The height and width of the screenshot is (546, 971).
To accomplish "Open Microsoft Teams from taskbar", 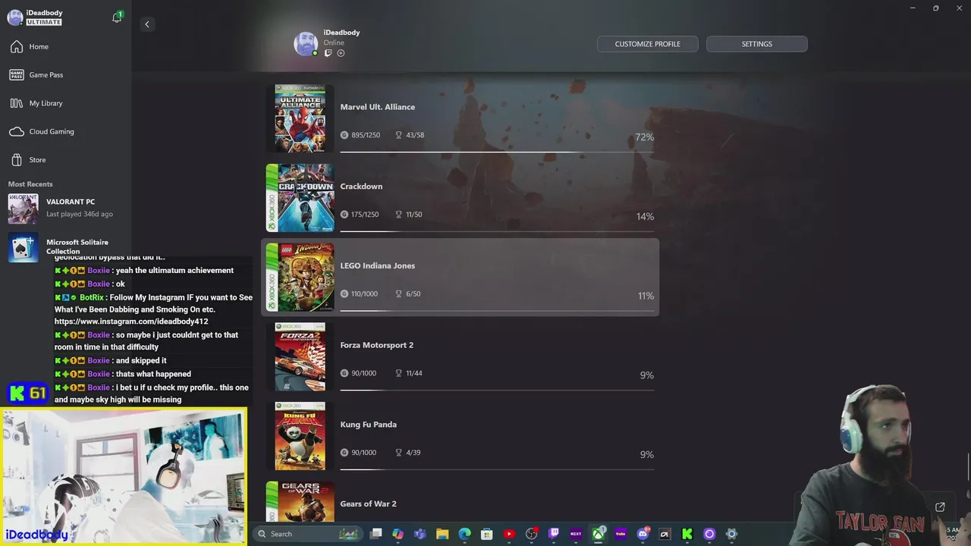I will click(x=420, y=534).
